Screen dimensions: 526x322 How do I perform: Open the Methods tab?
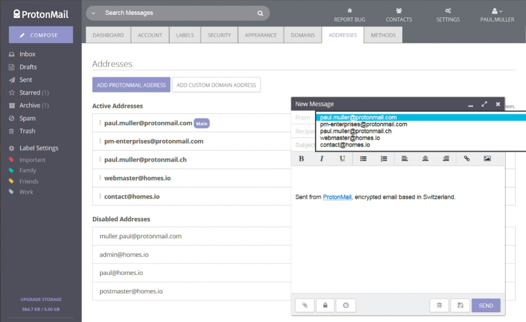click(x=383, y=35)
